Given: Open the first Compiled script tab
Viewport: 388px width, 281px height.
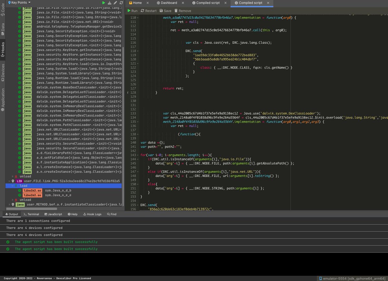Looking at the screenshot, I should [x=206, y=3].
